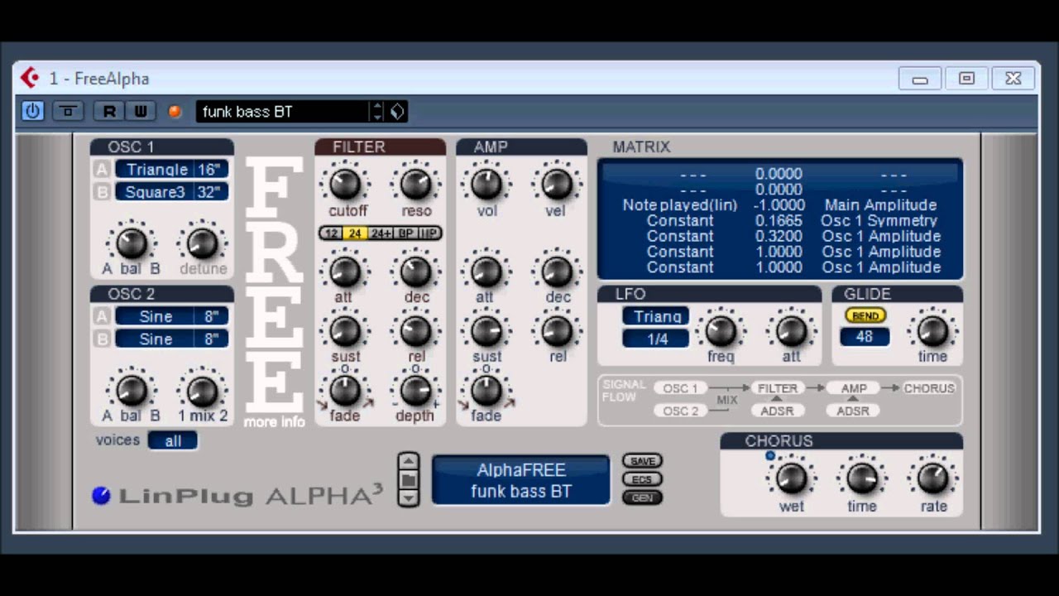This screenshot has height=596, width=1059.
Task: Click the filter depth knob
Action: pos(416,390)
